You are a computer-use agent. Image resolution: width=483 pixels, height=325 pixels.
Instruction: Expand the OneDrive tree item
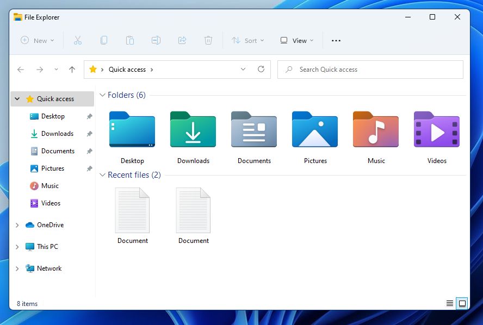[x=16, y=225]
